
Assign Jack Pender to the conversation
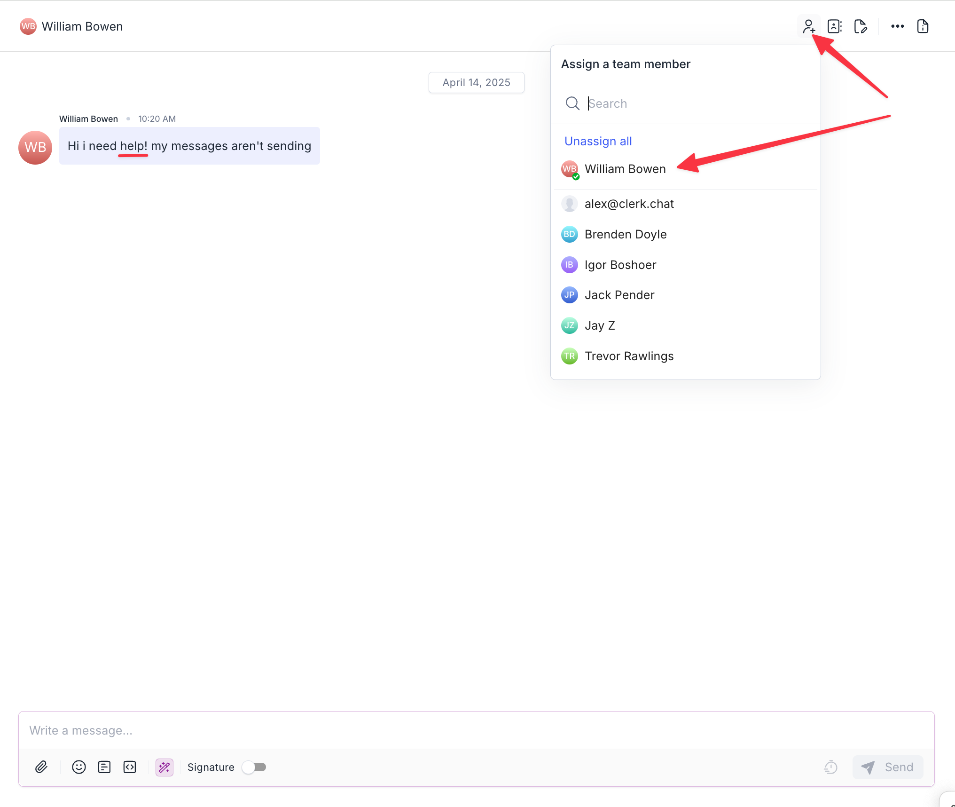point(686,295)
